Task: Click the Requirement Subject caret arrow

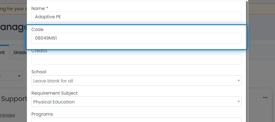Action: [238, 102]
